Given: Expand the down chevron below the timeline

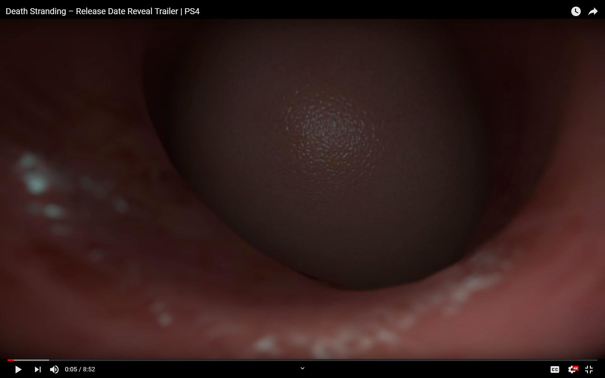Looking at the screenshot, I should coord(302,368).
